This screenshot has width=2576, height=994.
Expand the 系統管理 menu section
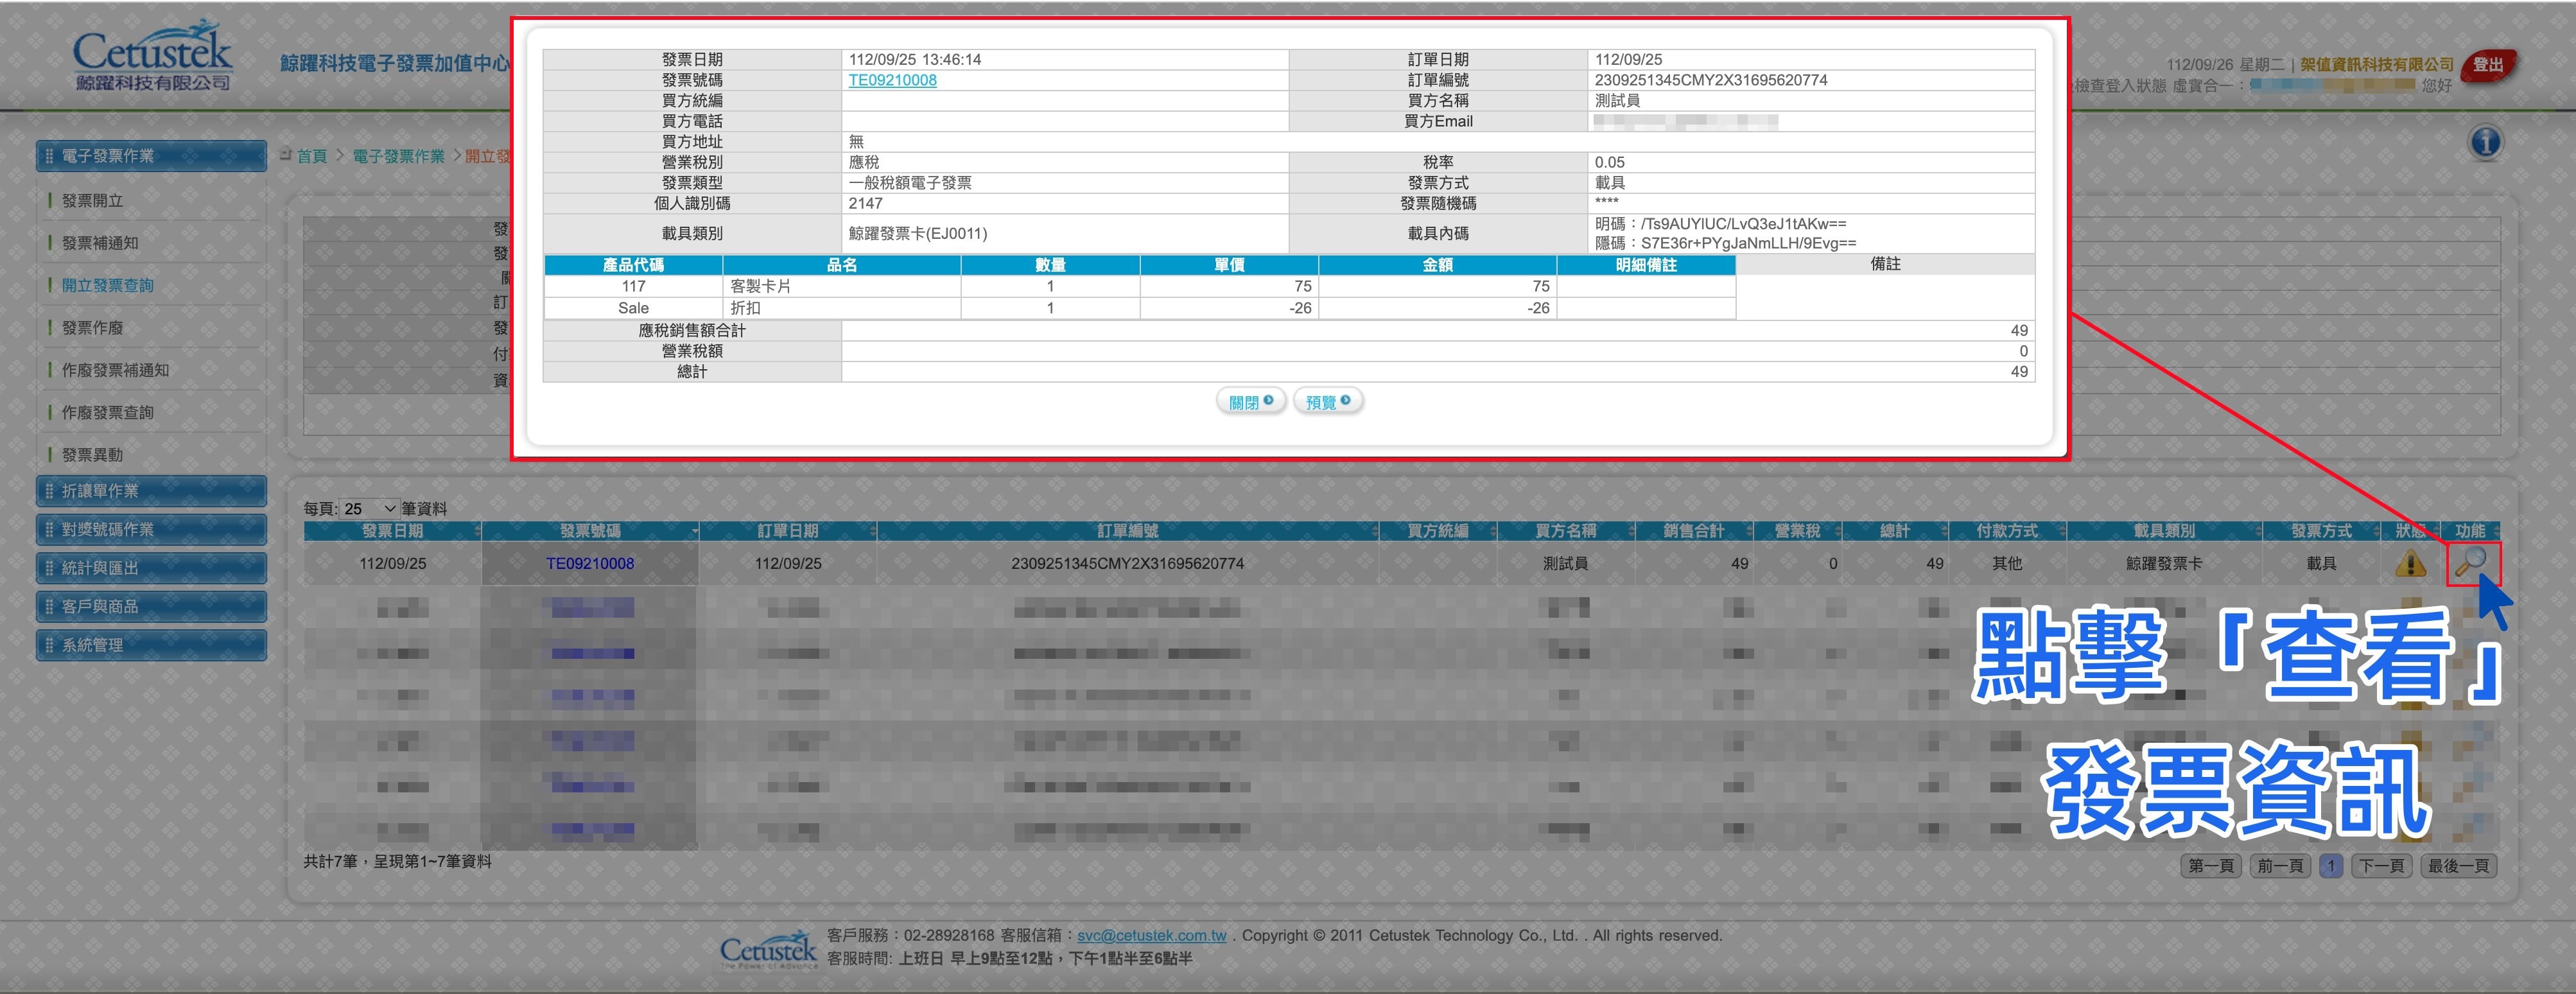pos(152,646)
